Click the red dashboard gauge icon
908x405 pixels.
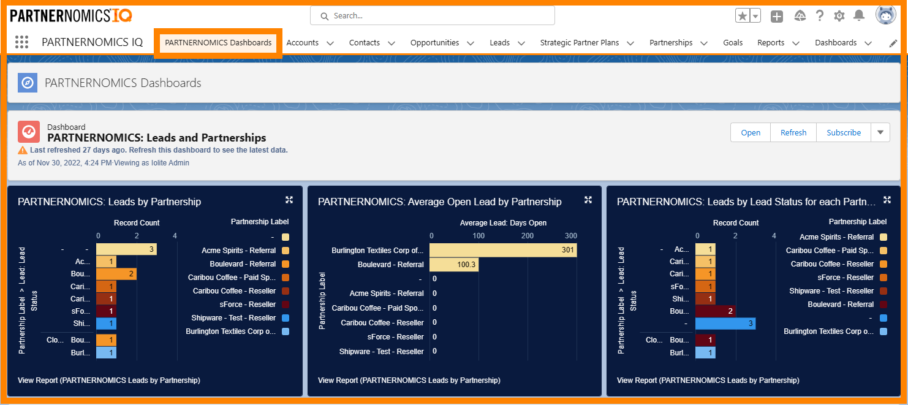pos(28,131)
